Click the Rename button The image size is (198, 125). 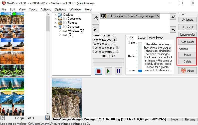pos(190,119)
